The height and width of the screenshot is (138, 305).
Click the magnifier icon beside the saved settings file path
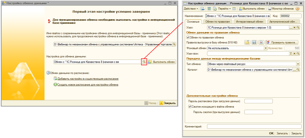[174, 44]
